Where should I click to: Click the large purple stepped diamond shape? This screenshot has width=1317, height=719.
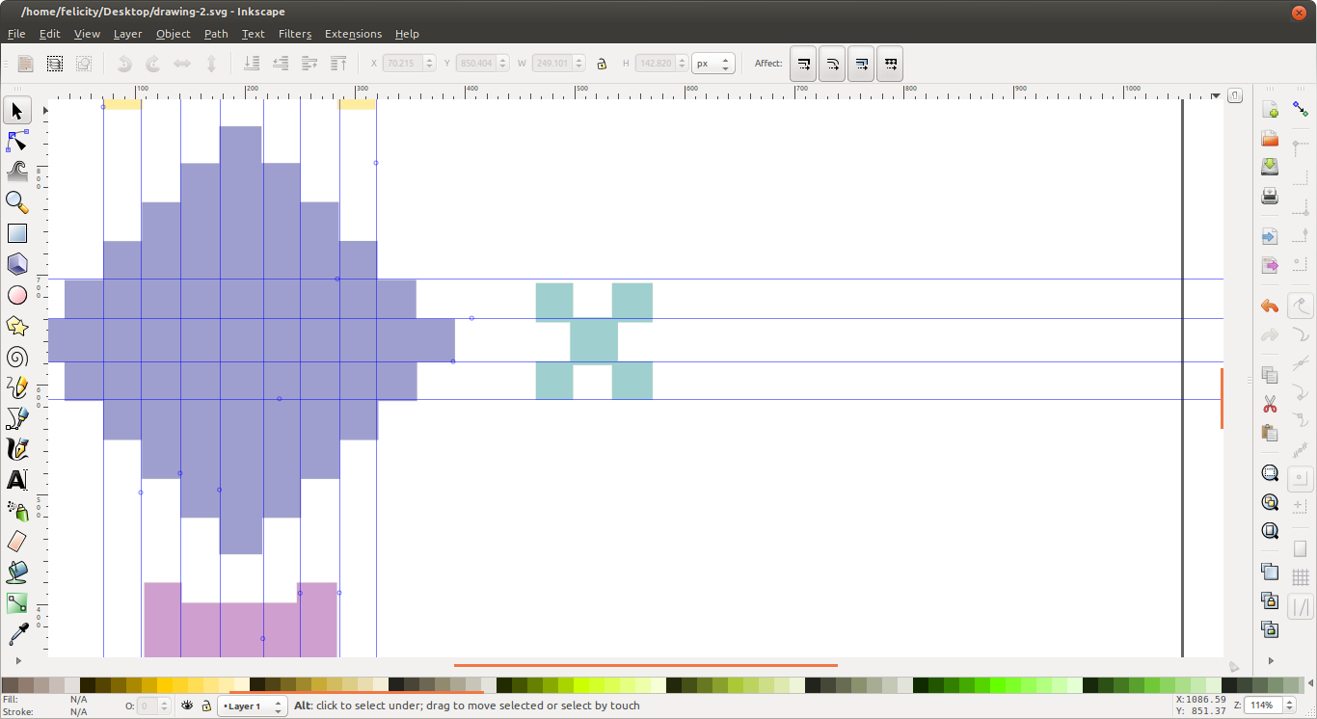(251, 340)
